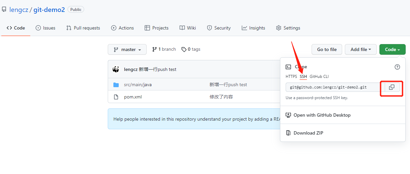This screenshot has height=174, width=410.
Task: Click the pom.xml file icon
Action: tap(116, 97)
